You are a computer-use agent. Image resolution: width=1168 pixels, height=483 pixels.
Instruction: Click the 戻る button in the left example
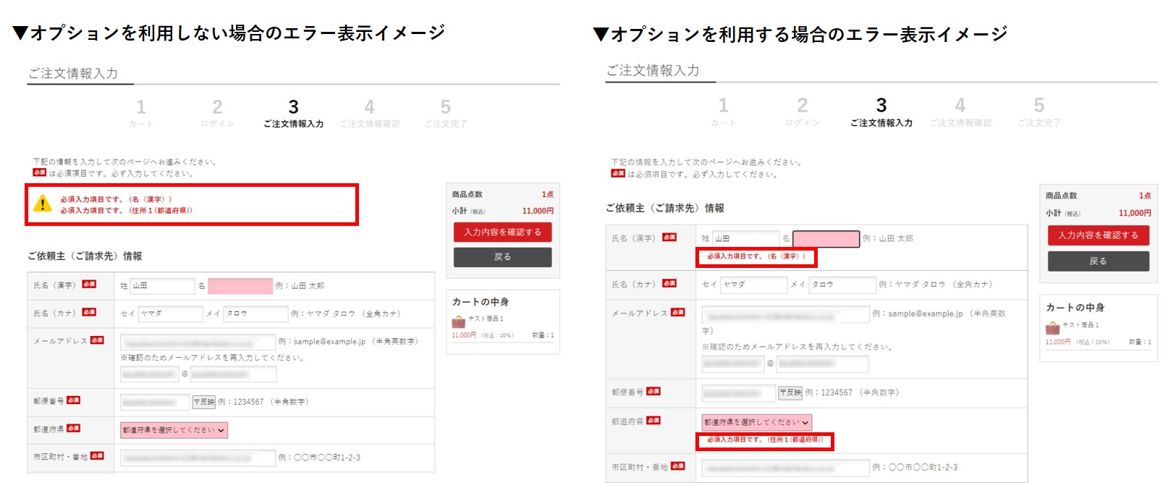(x=502, y=257)
